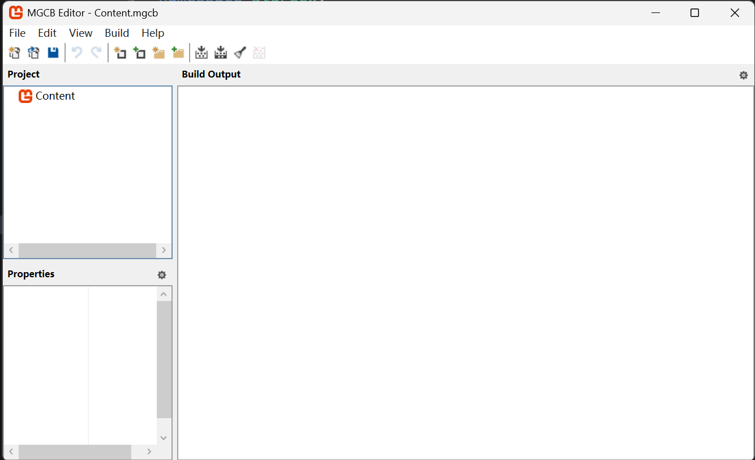Image resolution: width=755 pixels, height=460 pixels.
Task: Click Properties horizontal scrollbar left arrow
Action: coord(11,452)
